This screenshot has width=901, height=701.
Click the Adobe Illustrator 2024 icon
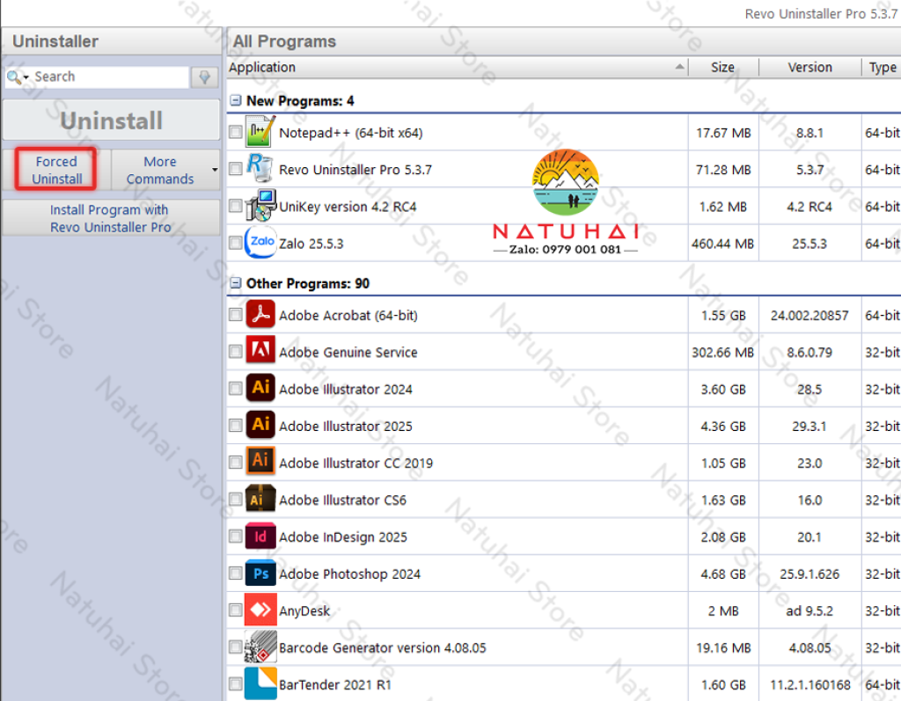(260, 387)
